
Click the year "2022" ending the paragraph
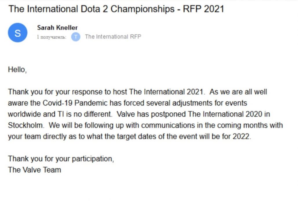[x=241, y=136]
